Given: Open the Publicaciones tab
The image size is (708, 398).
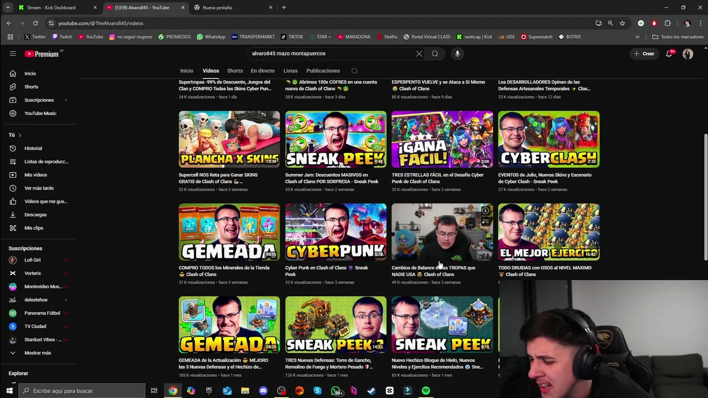Looking at the screenshot, I should (323, 71).
